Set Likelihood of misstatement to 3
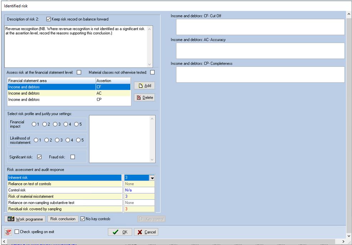The height and width of the screenshot is (245, 352). point(57,140)
